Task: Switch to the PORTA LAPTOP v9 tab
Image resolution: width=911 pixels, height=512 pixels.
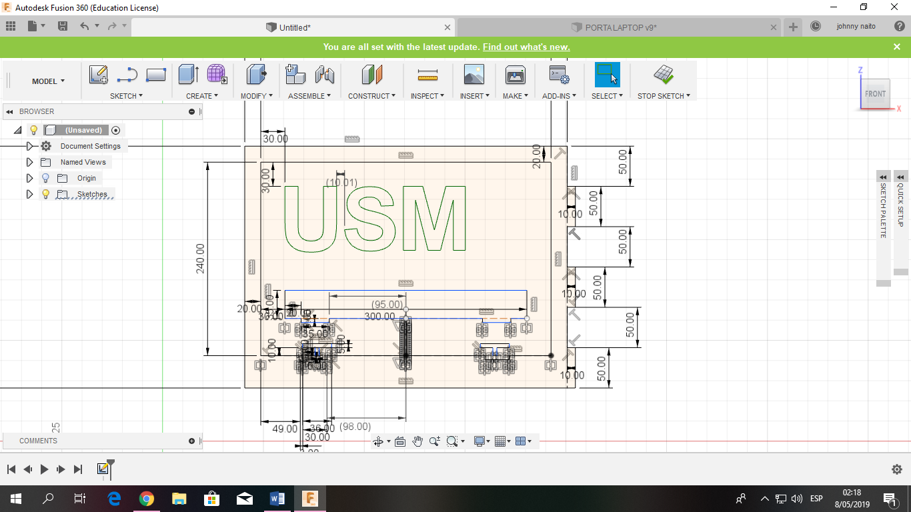Action: pos(614,27)
